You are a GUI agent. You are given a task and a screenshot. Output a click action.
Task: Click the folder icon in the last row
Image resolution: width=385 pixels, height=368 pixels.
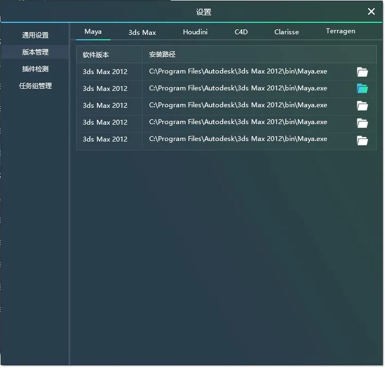coord(362,140)
